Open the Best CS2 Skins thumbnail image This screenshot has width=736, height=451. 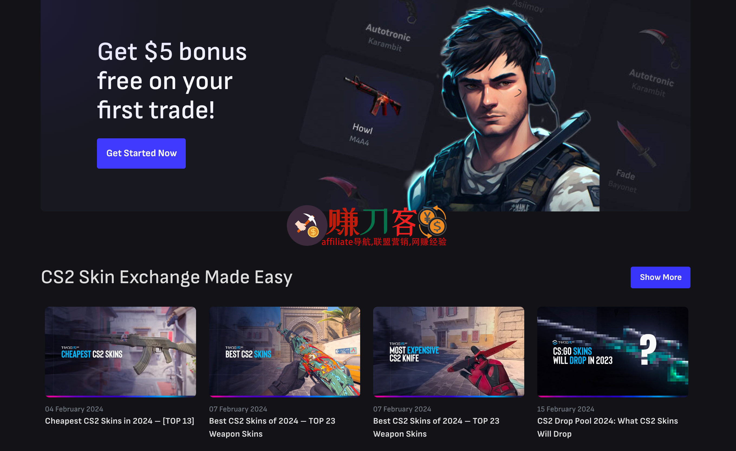284,352
